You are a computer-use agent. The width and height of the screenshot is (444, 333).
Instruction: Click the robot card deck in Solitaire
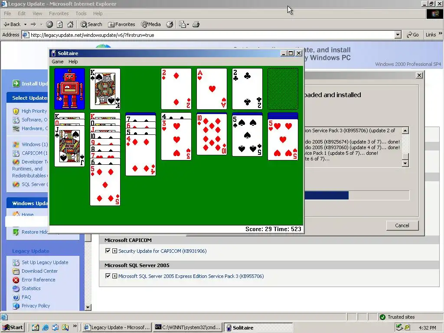click(x=69, y=88)
